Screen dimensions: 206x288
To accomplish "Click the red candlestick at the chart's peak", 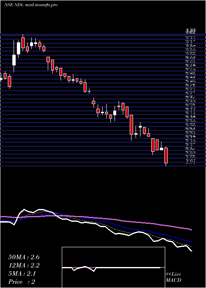I will [23, 43].
